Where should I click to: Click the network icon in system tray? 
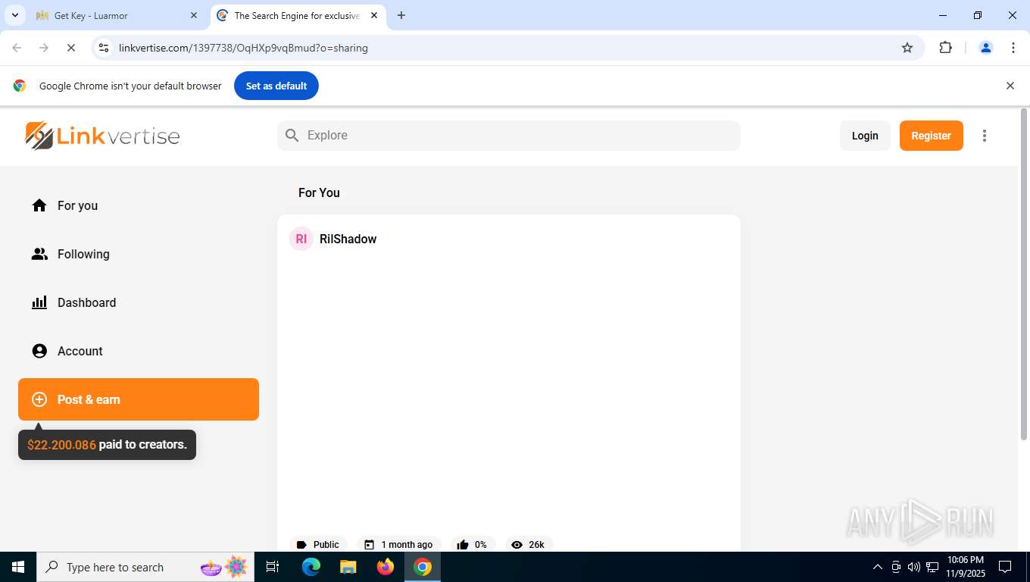[x=932, y=567]
